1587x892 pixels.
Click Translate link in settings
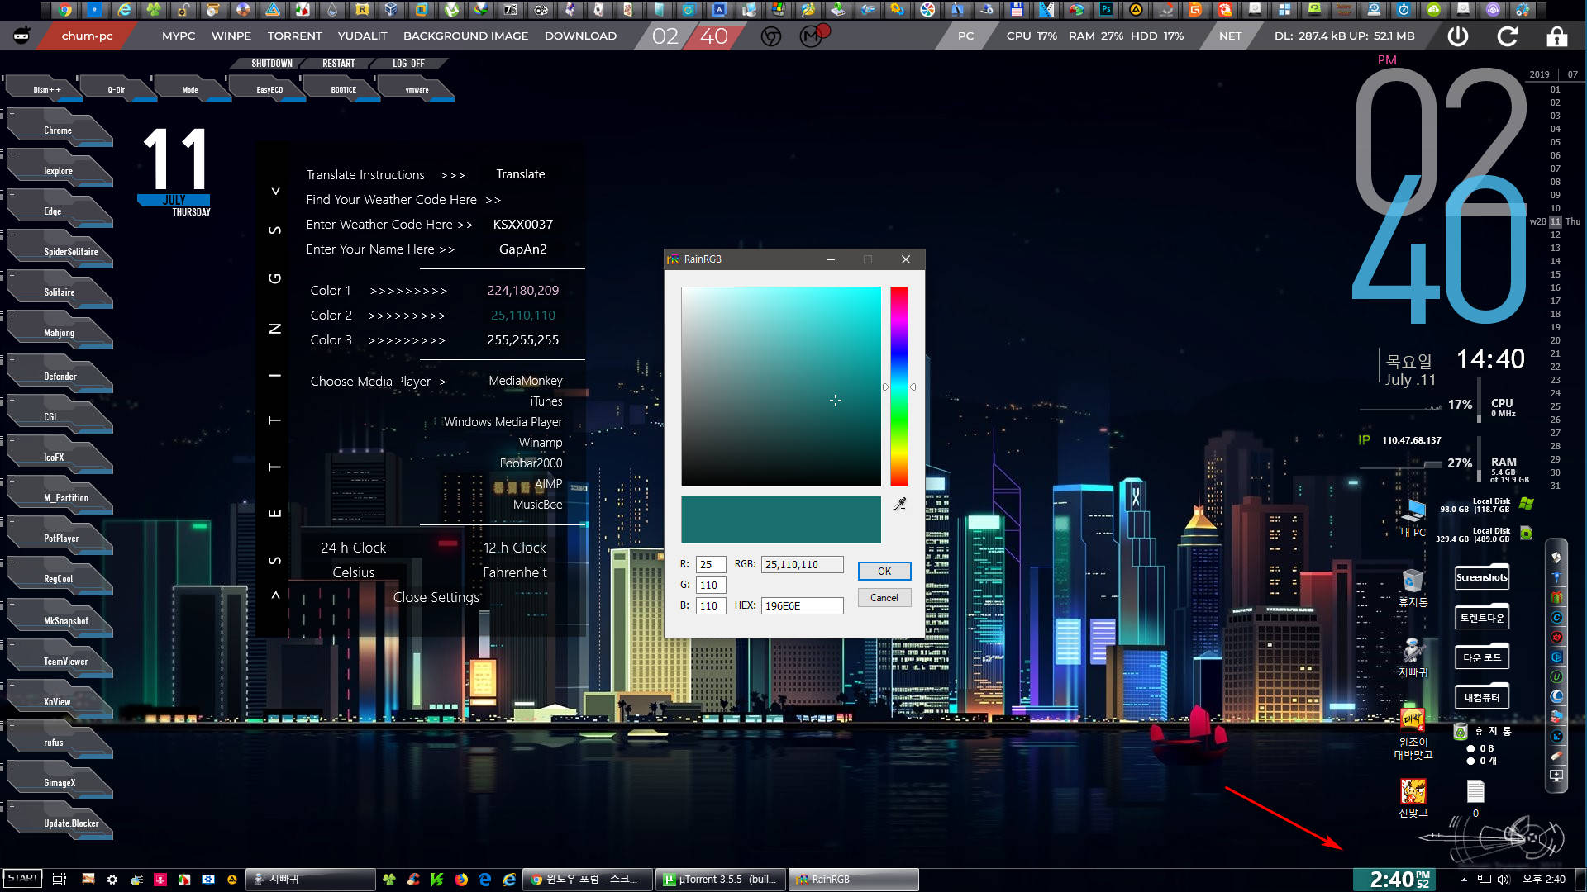(x=520, y=174)
